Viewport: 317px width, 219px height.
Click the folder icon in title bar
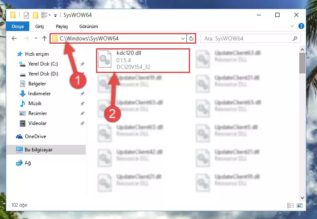pos(13,15)
